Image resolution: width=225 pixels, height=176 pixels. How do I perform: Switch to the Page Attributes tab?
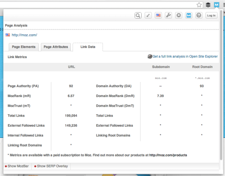pos(56,47)
